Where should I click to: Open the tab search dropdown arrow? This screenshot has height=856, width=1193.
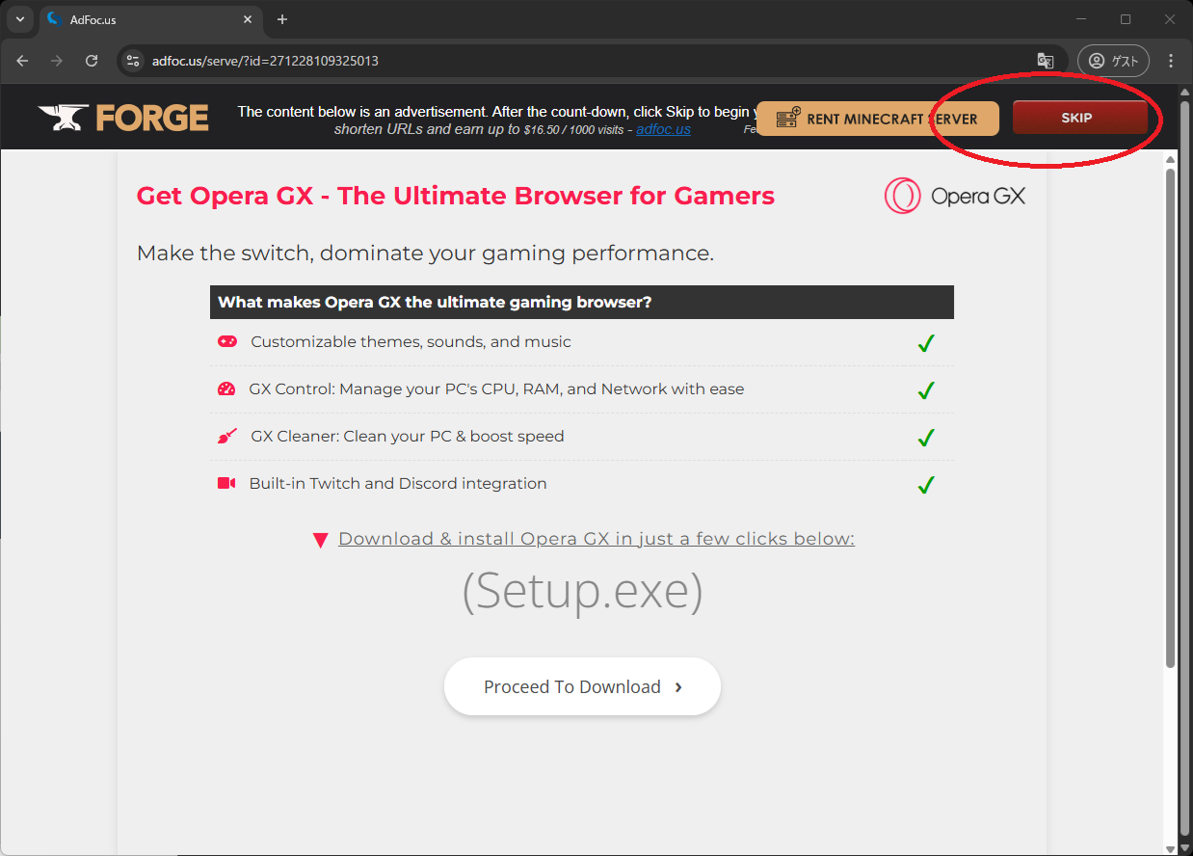click(x=19, y=19)
